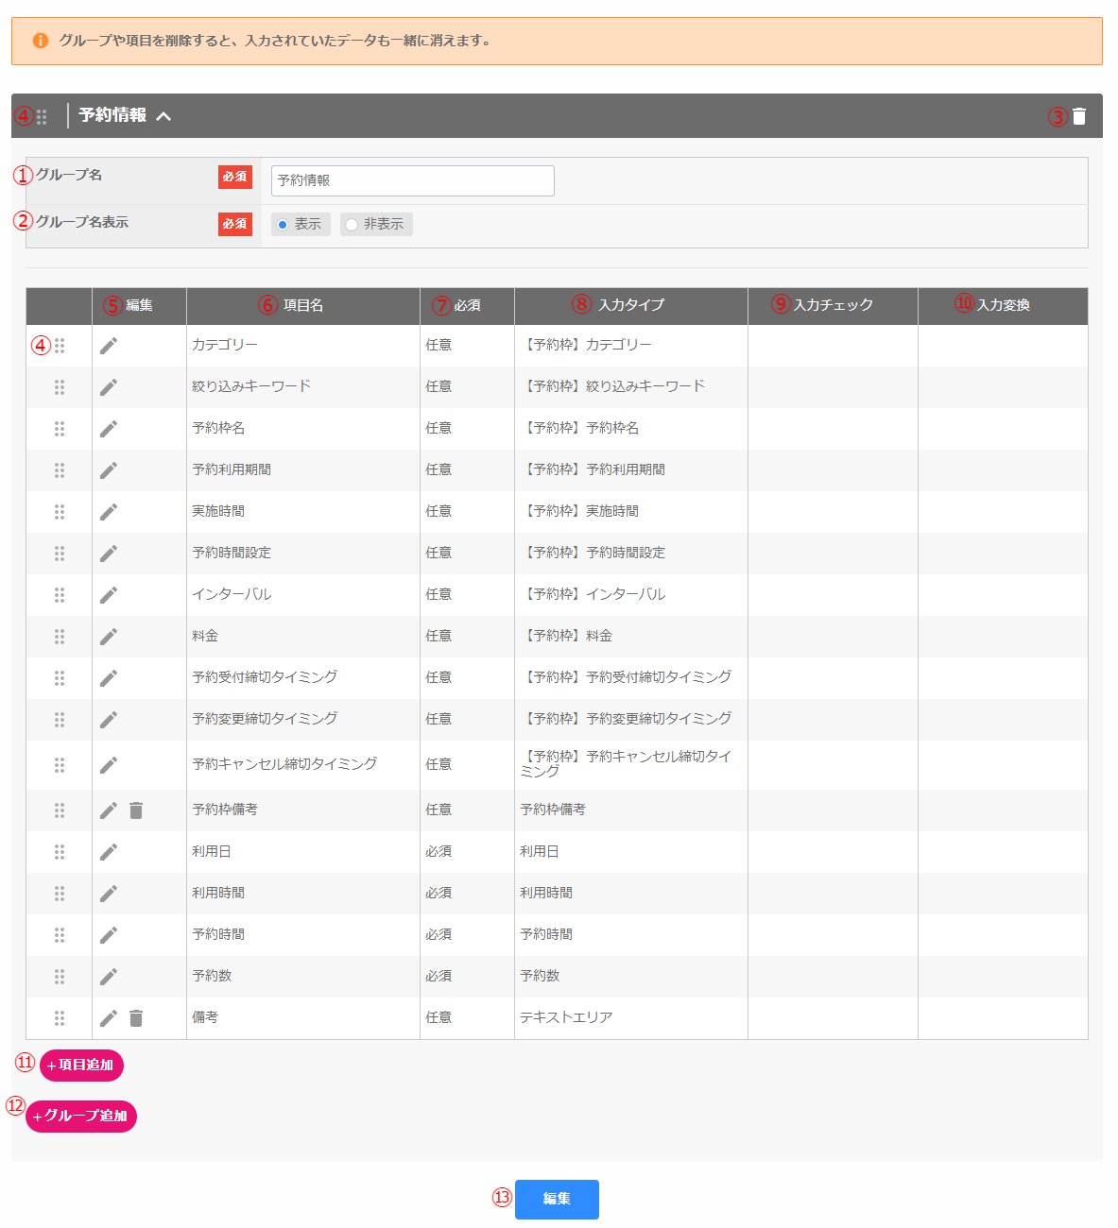Click the +項目追加 button
This screenshot has height=1228, width=1118.
click(x=81, y=1066)
